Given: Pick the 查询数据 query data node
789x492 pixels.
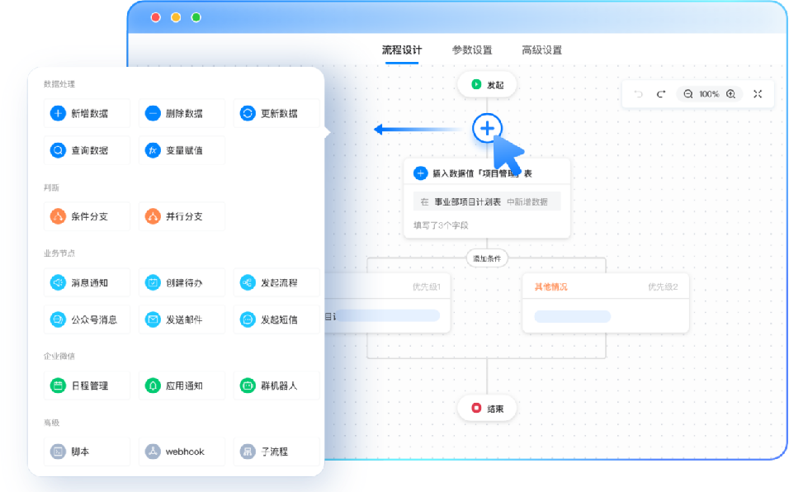Looking at the screenshot, I should 87,150.
